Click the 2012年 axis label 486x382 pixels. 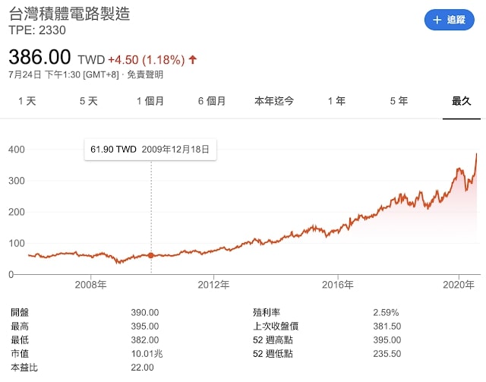tap(214, 285)
